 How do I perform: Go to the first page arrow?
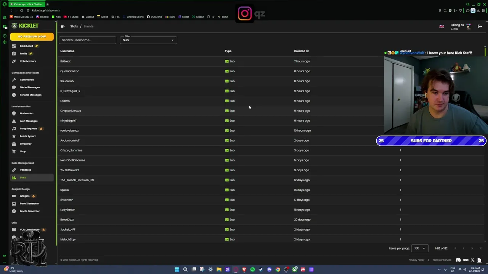click(x=455, y=249)
